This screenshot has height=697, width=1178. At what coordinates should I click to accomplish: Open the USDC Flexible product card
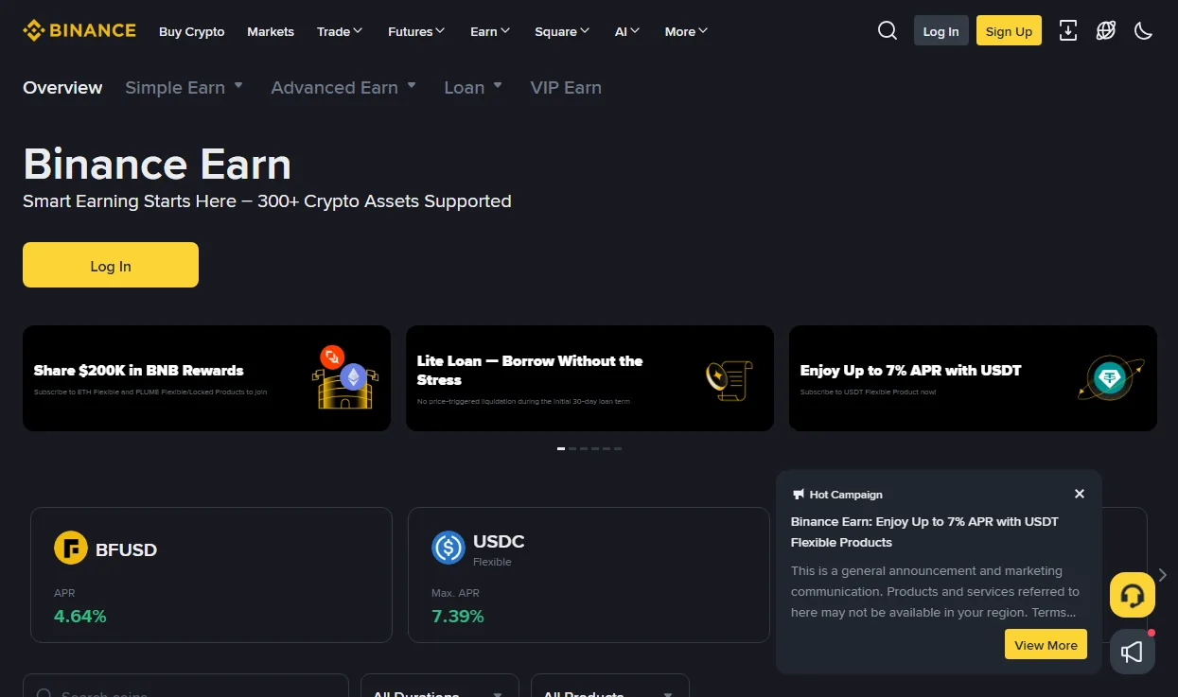click(x=589, y=575)
